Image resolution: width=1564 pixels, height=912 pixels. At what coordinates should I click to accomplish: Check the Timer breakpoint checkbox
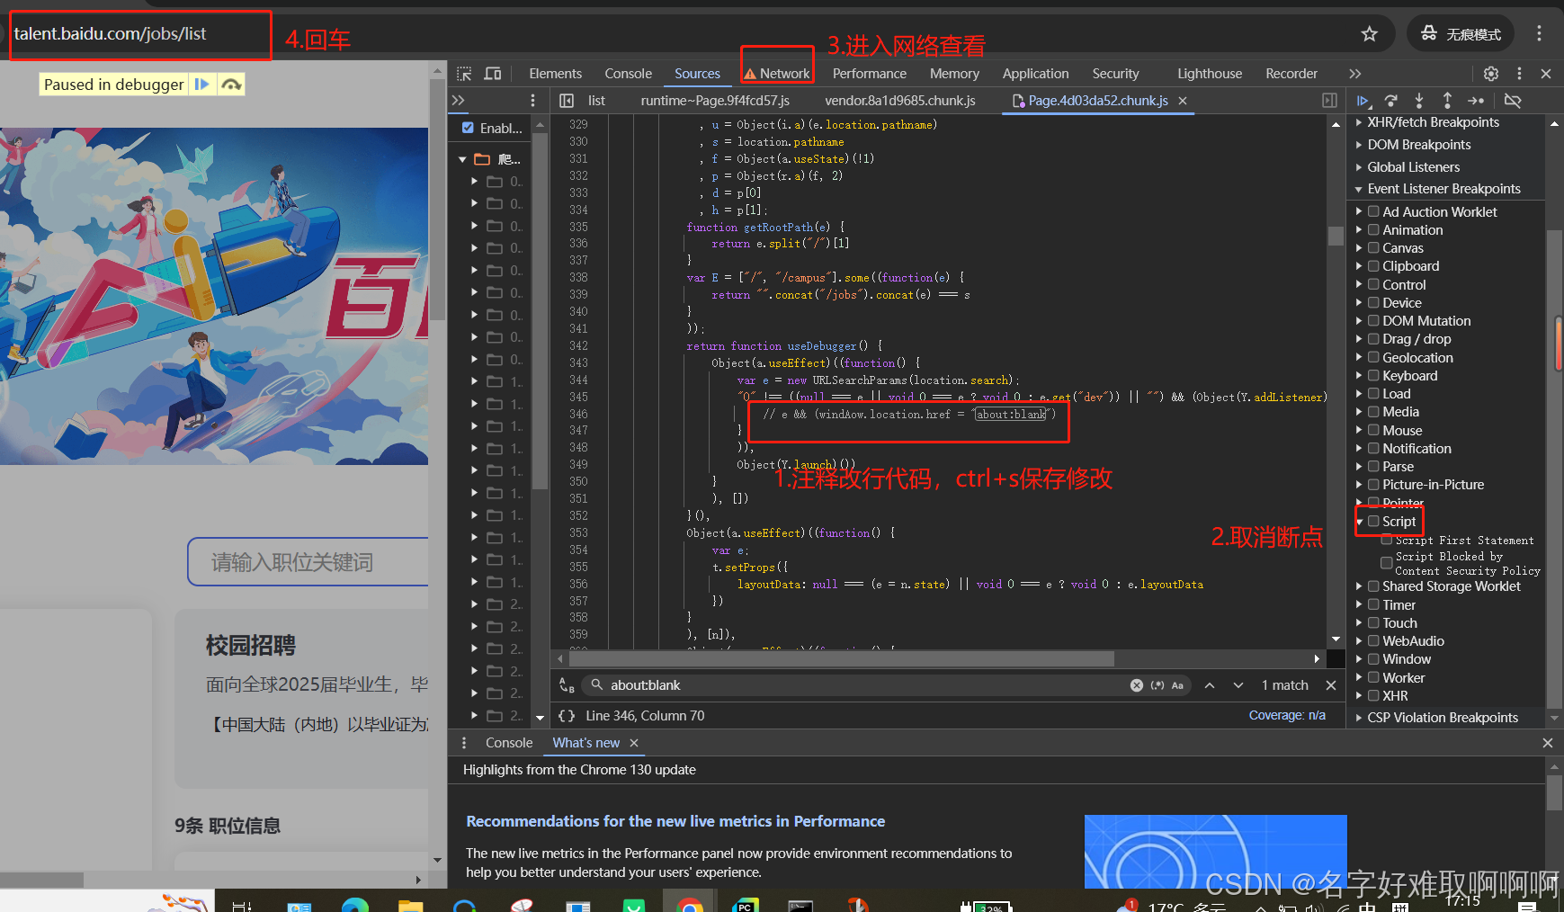pyautogui.click(x=1373, y=605)
